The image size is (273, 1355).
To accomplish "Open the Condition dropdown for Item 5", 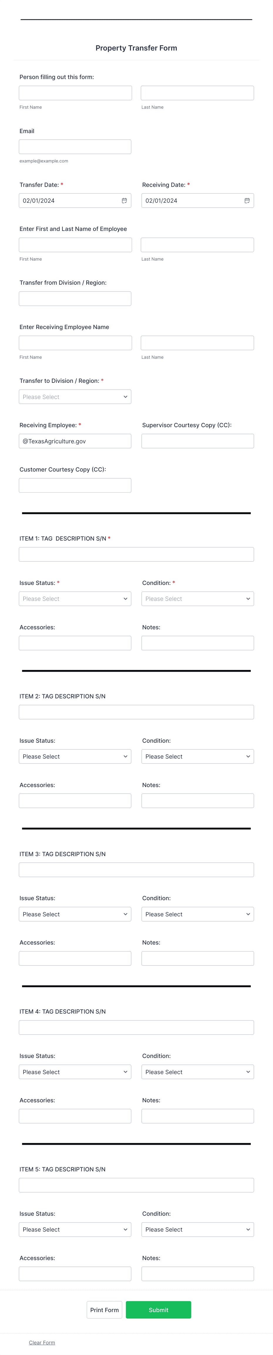I will 197,1229.
